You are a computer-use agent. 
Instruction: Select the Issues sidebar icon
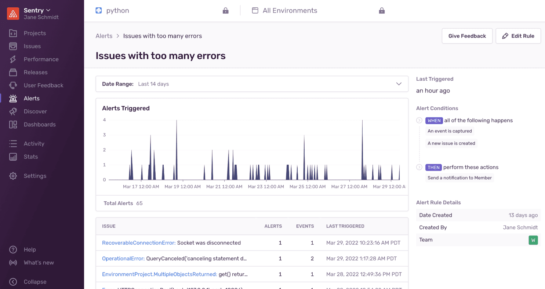pyautogui.click(x=14, y=46)
